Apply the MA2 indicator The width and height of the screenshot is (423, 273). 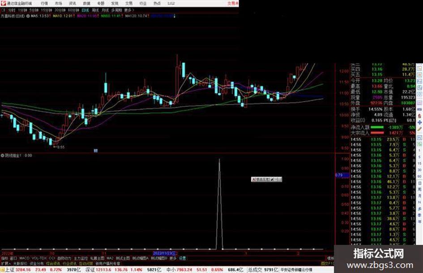tap(110, 258)
